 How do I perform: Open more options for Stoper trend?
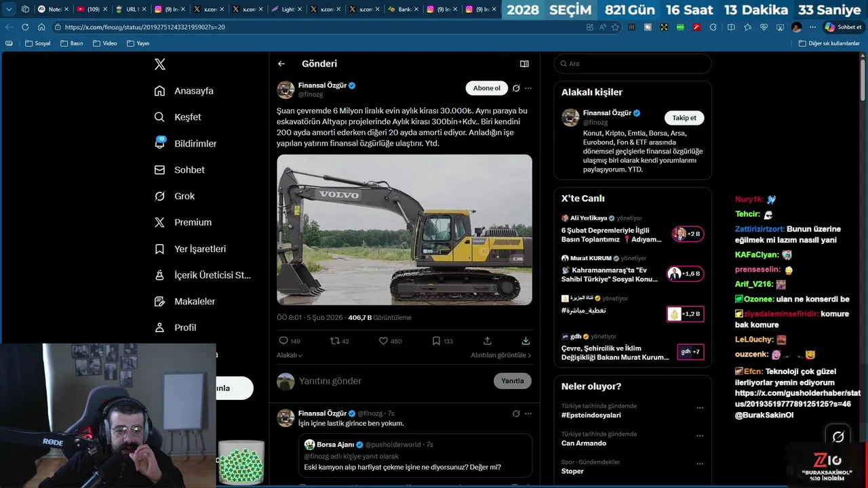pyautogui.click(x=699, y=464)
